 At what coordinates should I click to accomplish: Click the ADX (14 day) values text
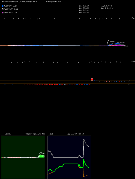[76, 134]
